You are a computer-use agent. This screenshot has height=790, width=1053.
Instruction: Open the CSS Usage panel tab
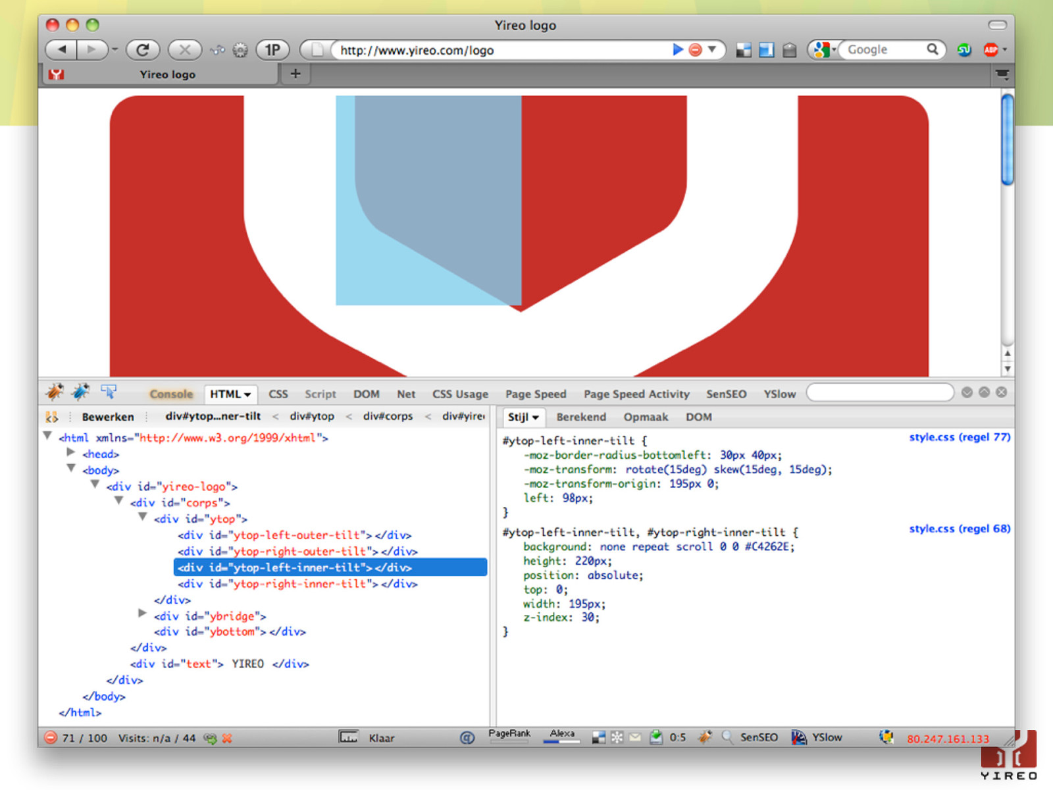[460, 394]
